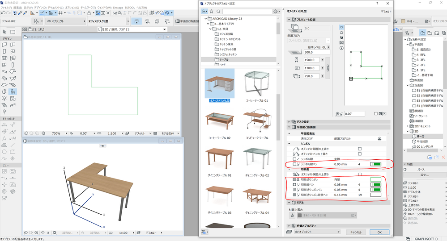Click the OK button
This screenshot has height=241, width=447.
pyautogui.click(x=379, y=233)
